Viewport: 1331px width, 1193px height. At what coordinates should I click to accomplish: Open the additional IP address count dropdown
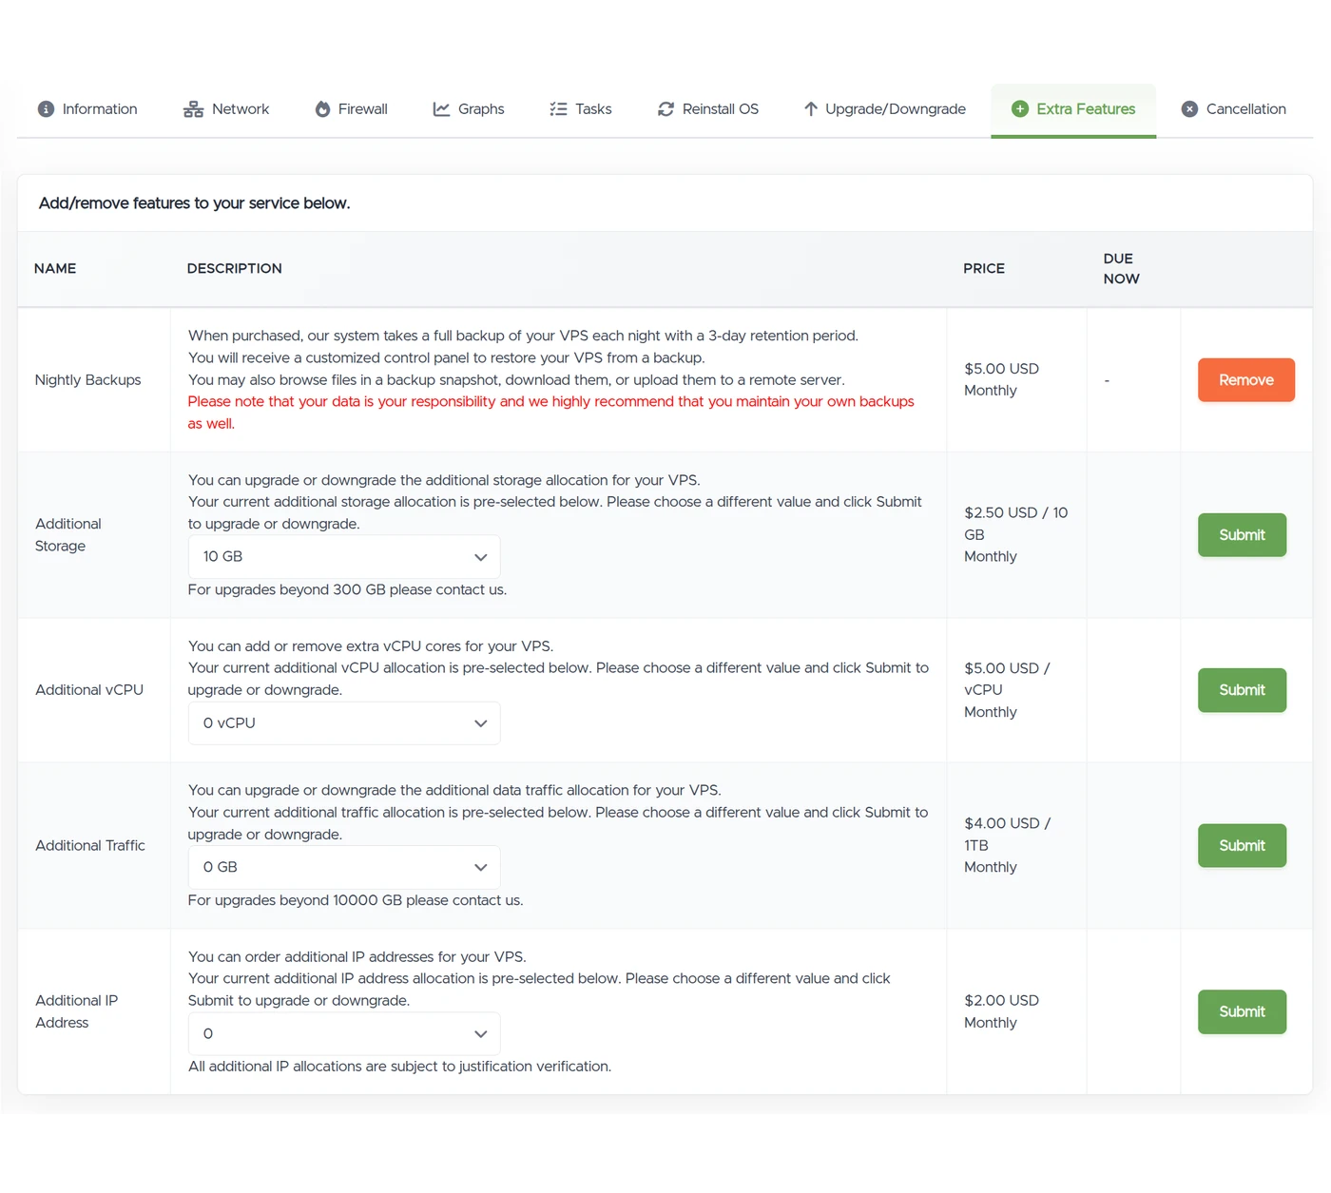click(x=344, y=1034)
